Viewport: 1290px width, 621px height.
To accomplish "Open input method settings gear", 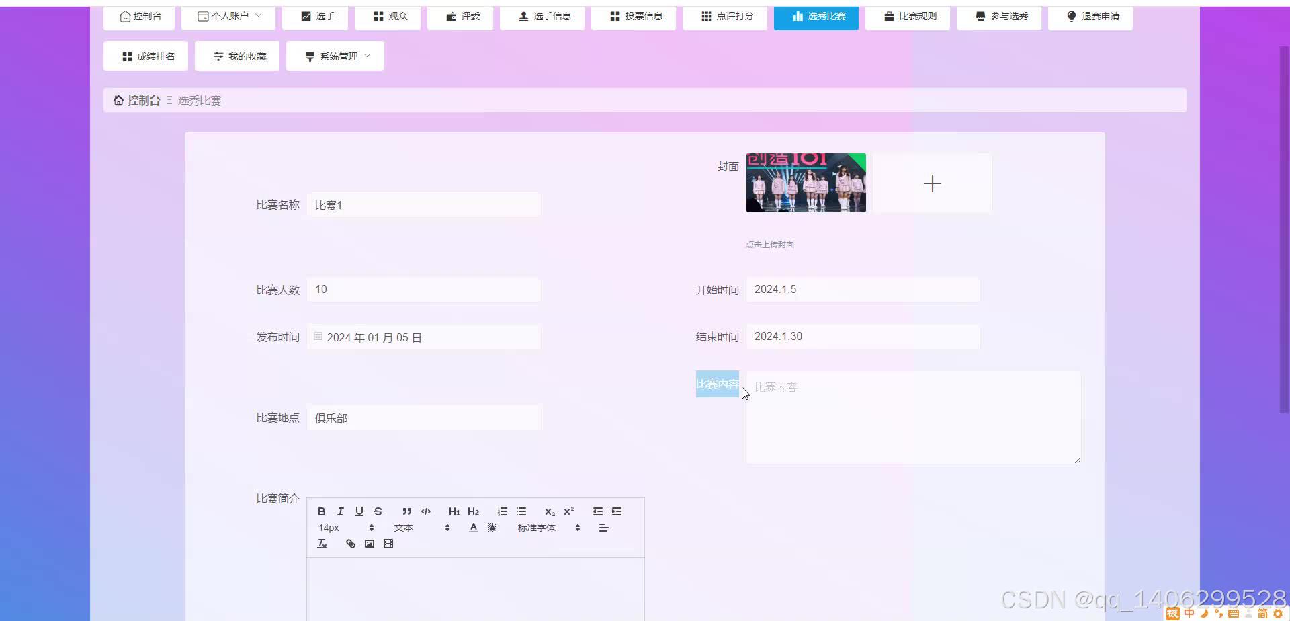I will click(1277, 613).
